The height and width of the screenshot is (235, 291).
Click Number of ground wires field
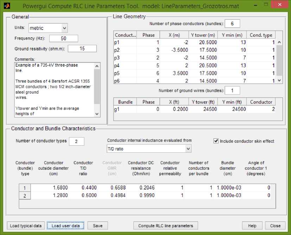[232, 91]
